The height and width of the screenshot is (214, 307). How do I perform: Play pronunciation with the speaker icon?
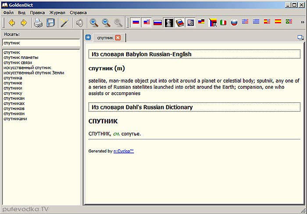point(80,23)
